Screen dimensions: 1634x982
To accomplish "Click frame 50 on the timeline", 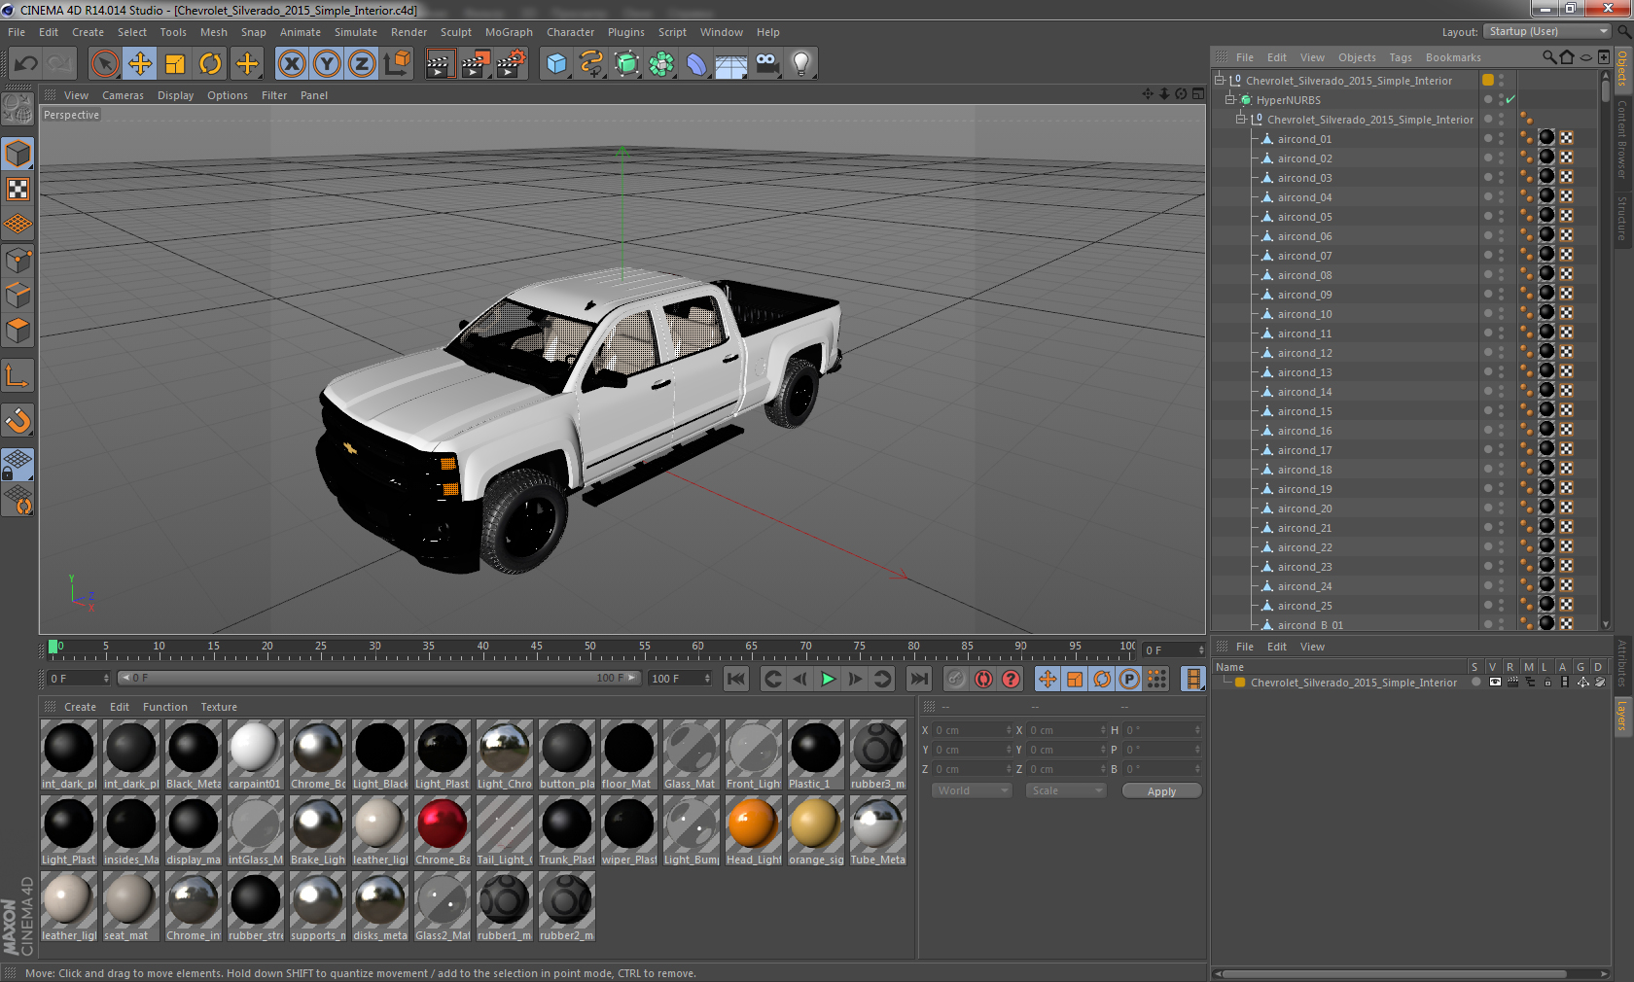I will 589,648.
